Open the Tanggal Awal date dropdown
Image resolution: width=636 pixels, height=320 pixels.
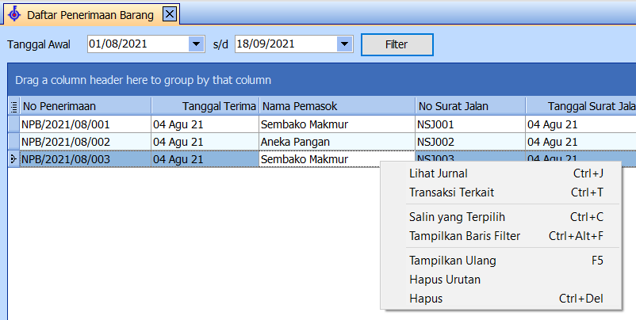[197, 44]
